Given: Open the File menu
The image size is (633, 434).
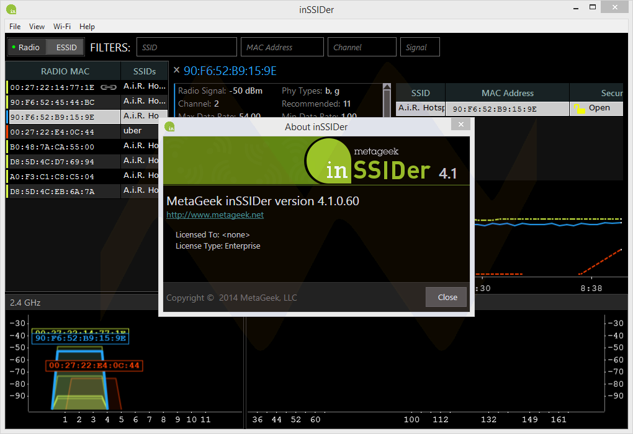Looking at the screenshot, I should click(15, 27).
